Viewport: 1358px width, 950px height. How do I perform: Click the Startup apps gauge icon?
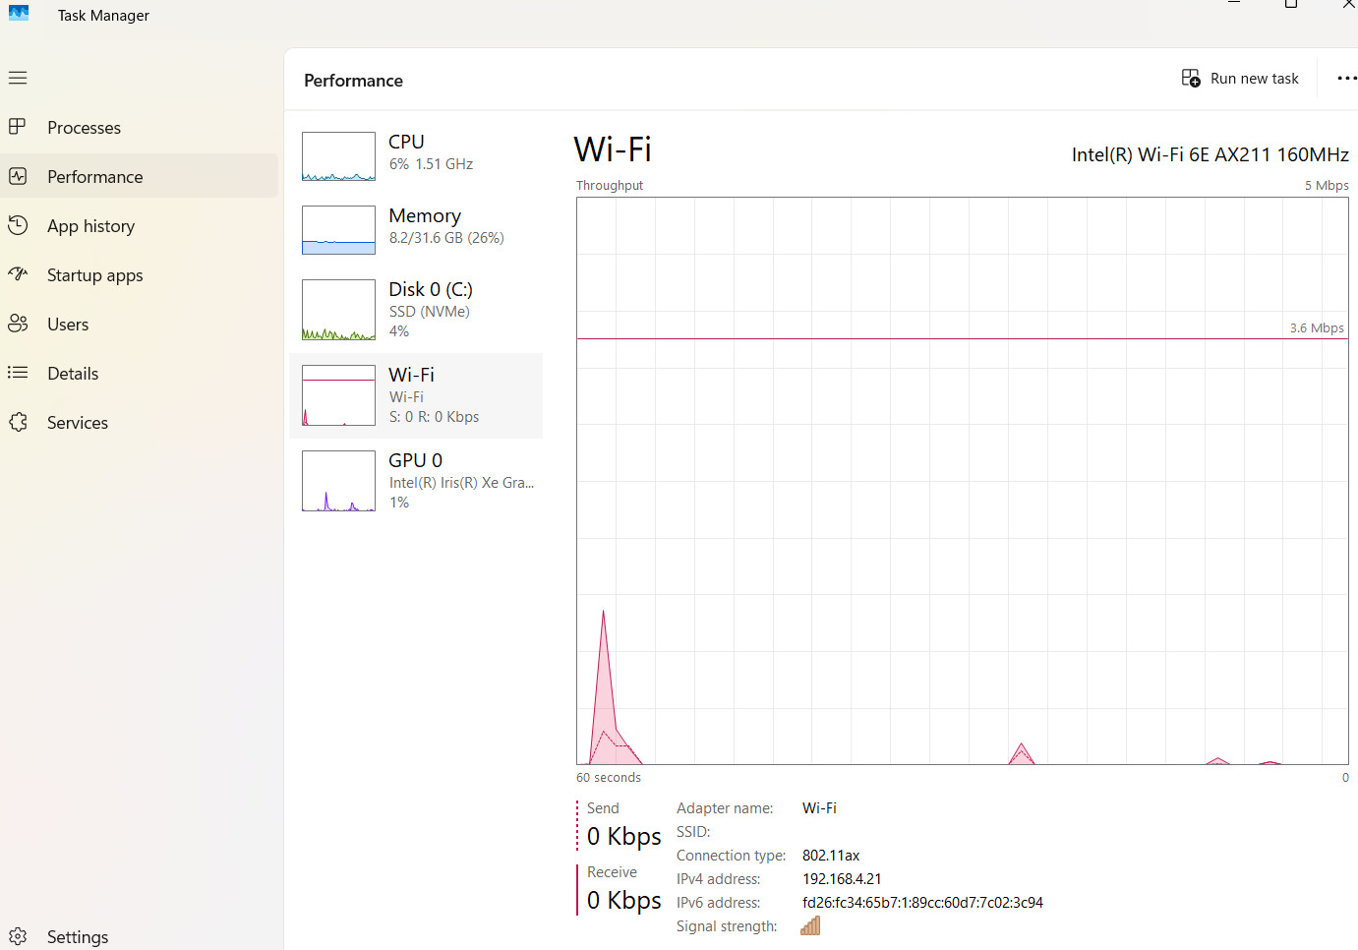pos(18,274)
